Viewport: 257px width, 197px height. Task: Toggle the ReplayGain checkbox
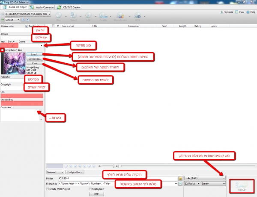pos(90,188)
